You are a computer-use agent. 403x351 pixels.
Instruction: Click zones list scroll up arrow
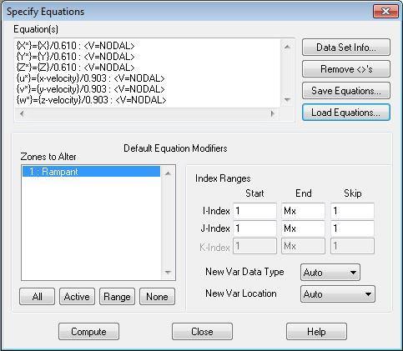coord(168,173)
